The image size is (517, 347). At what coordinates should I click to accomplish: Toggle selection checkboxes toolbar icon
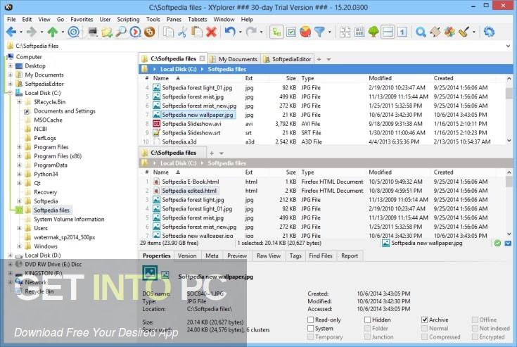pos(291,32)
